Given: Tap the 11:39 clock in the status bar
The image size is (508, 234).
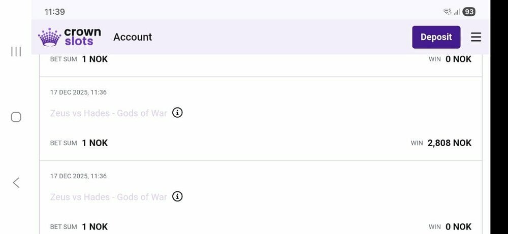Looking at the screenshot, I should coord(54,12).
